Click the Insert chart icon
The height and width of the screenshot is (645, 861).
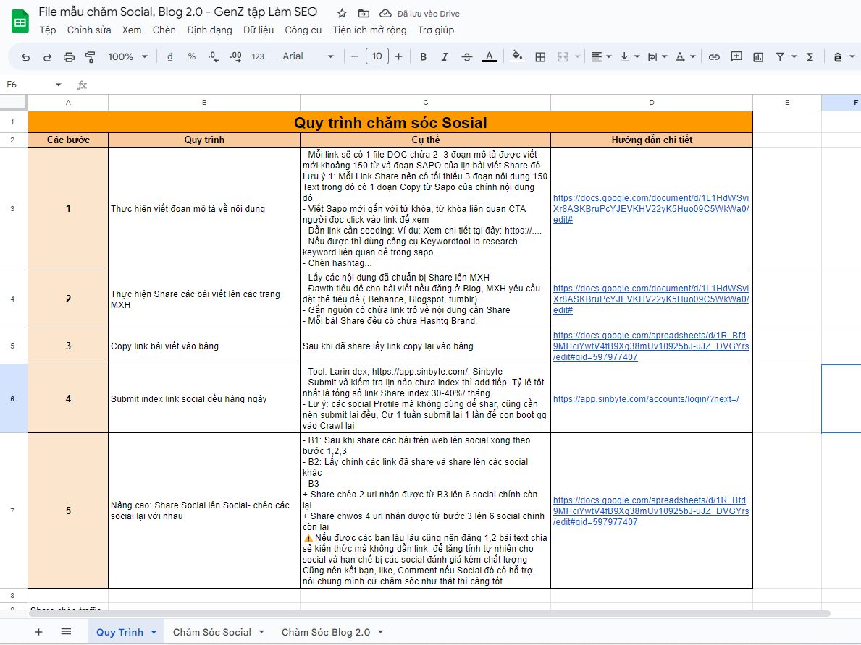click(x=758, y=56)
